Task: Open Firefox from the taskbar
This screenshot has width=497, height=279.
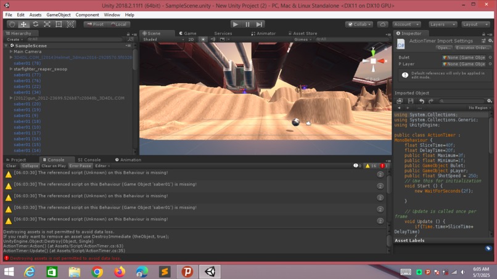Action: pos(120,272)
